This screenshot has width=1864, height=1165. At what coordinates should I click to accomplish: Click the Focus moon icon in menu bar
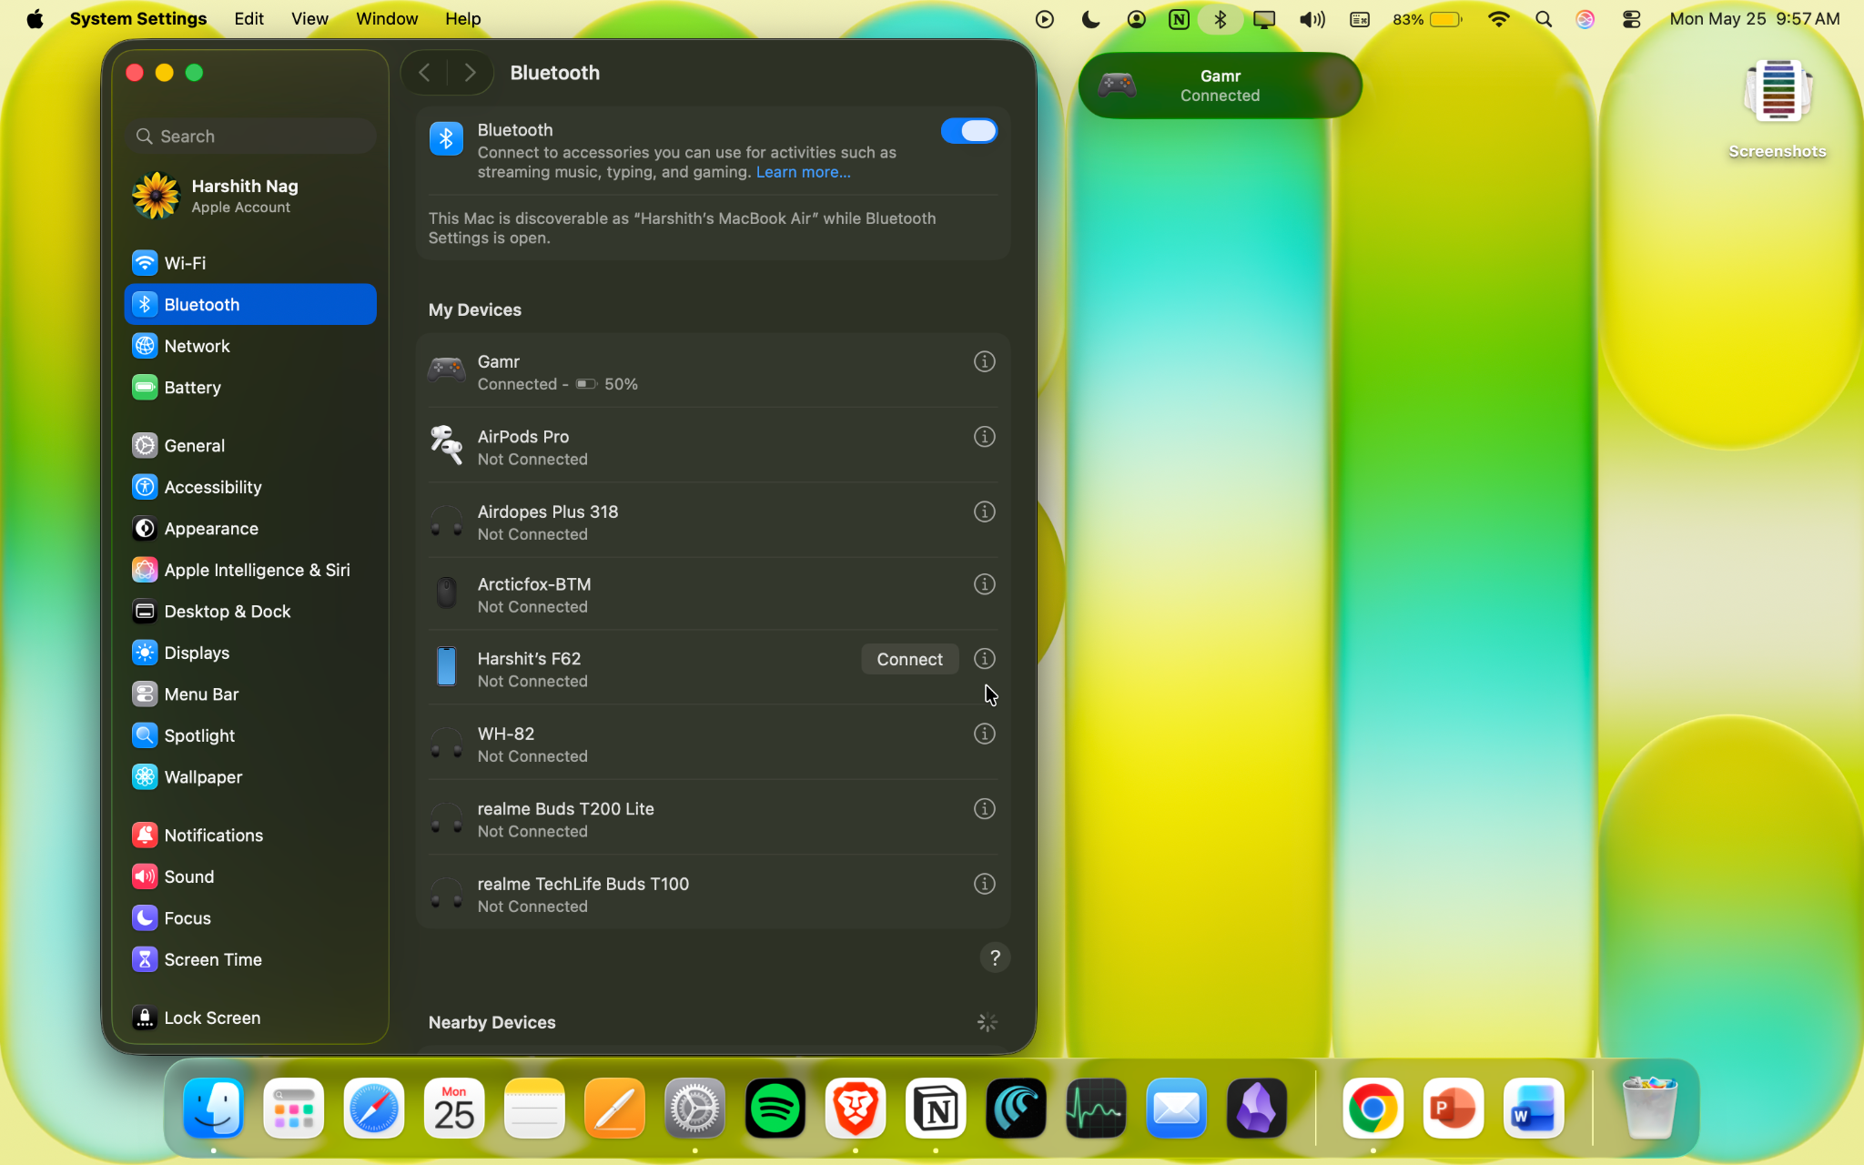click(x=1090, y=19)
